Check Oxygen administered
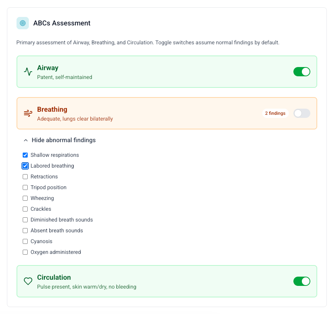The image size is (333, 314). 25,252
